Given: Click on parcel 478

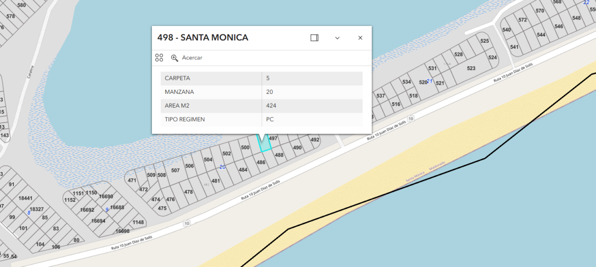Looking at the screenshot, I should pyautogui.click(x=188, y=192).
